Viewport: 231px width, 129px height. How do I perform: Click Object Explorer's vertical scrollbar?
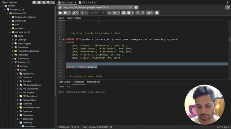[x=56, y=51]
